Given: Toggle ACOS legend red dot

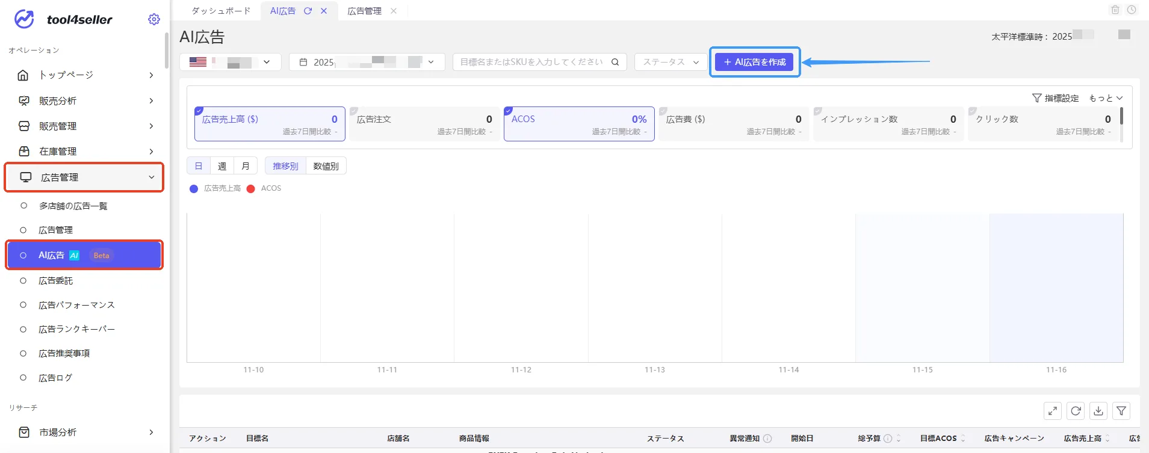Looking at the screenshot, I should pos(251,189).
